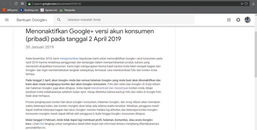The image size is (257, 130).
Task: Open the Google apps grid
Action: (229, 20)
